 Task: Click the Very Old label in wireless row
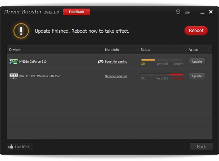coord(162,78)
